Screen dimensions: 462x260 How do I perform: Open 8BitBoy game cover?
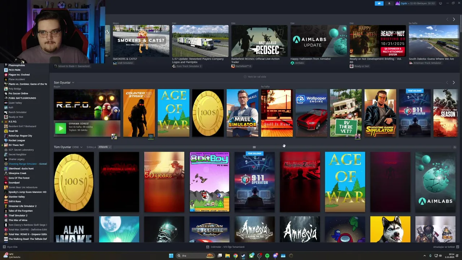(209, 182)
